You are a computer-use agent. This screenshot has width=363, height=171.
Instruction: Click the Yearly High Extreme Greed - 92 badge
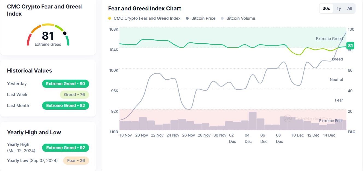point(66,148)
